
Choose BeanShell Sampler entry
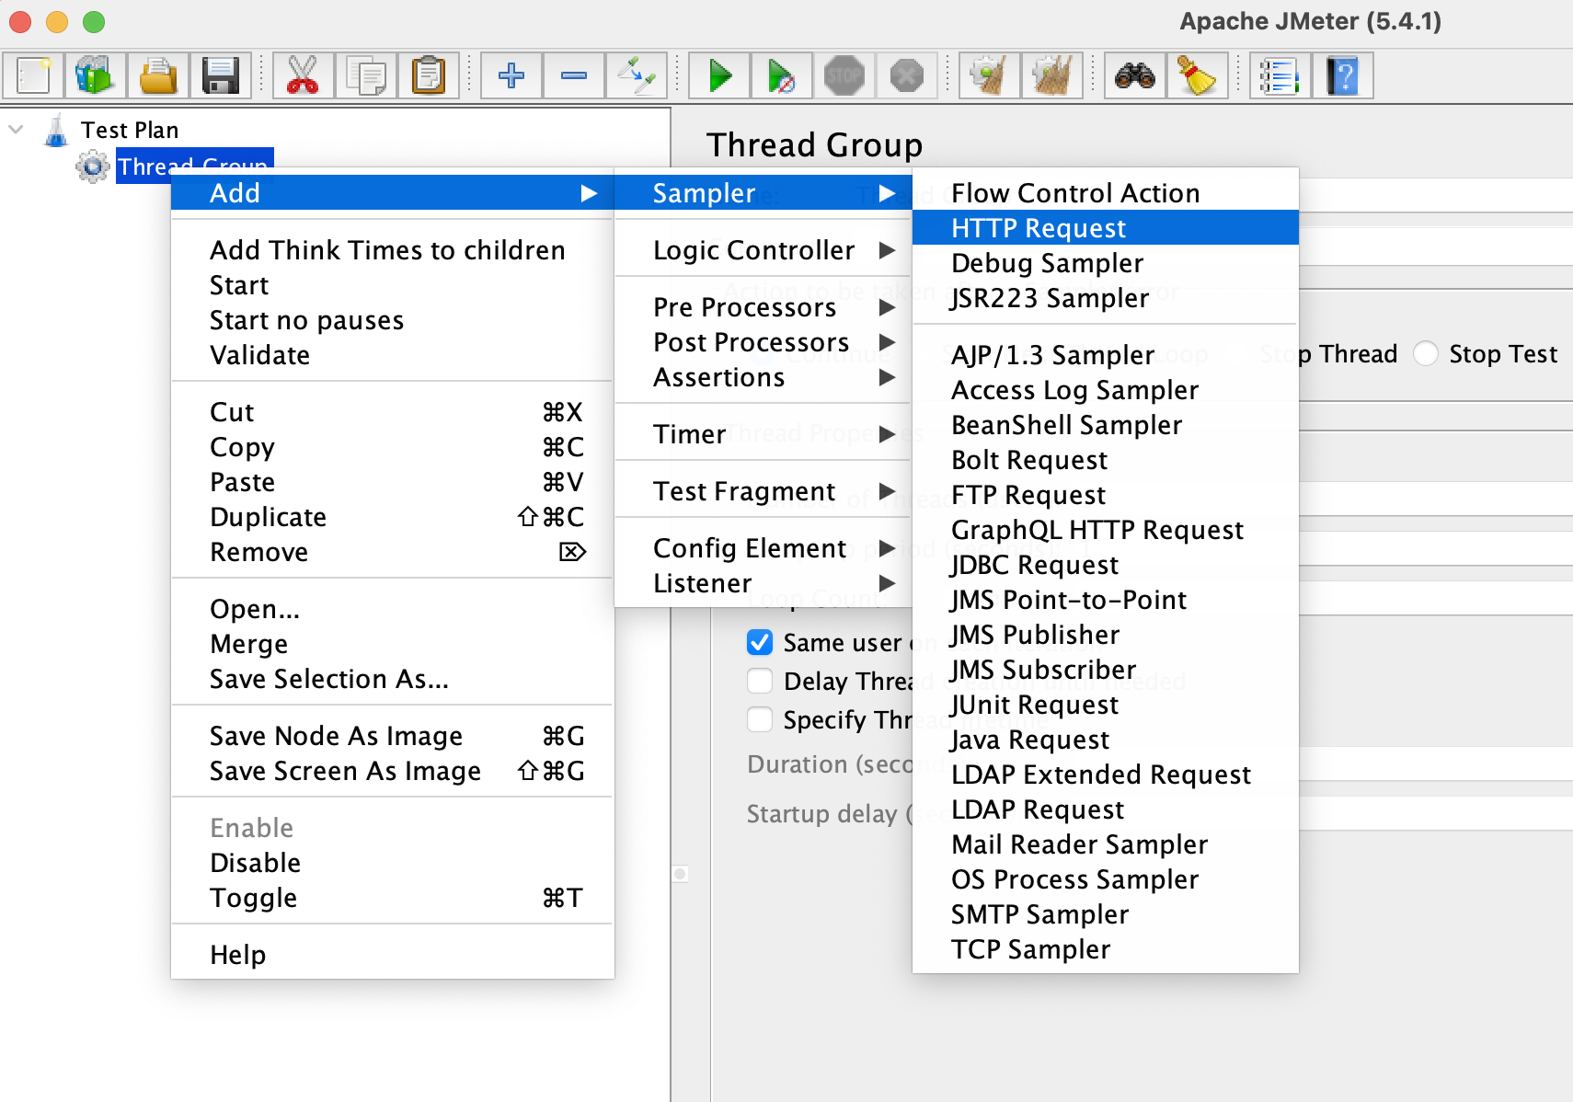click(1106, 425)
